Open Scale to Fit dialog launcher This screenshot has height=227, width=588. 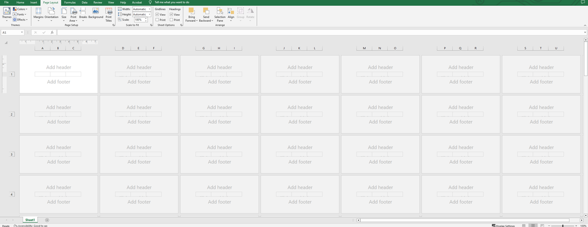click(151, 25)
